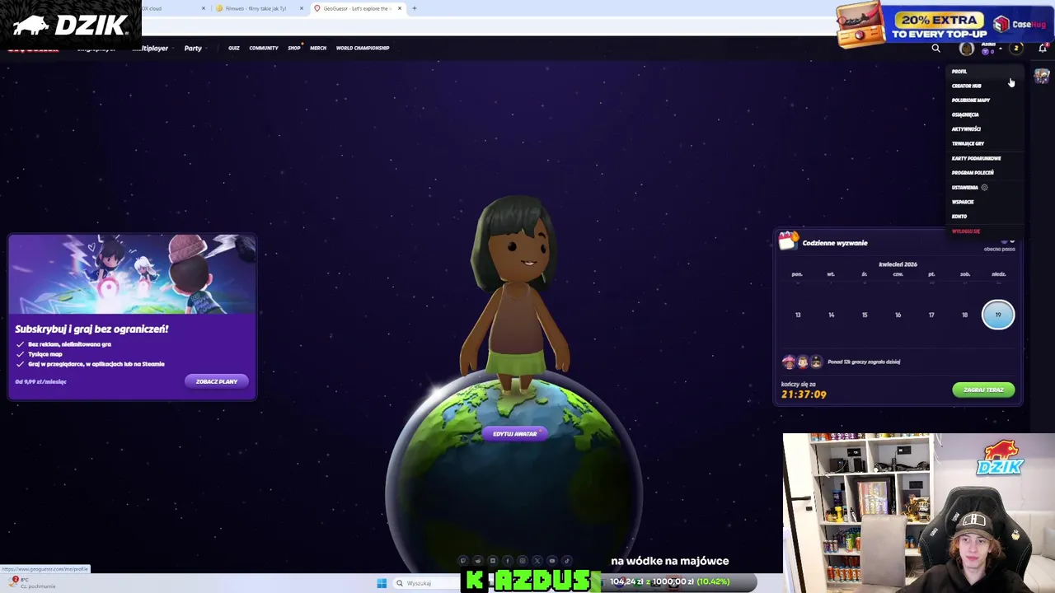Open the Twitch footer icon
Viewport: 1055px width, 593px height.
tap(463, 561)
